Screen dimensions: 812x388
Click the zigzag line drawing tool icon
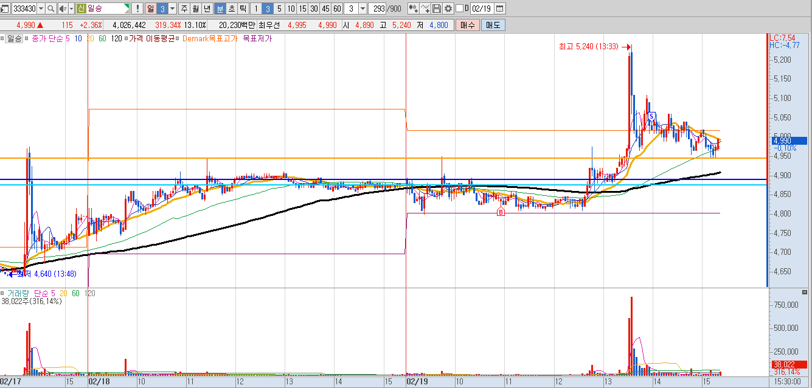click(425, 9)
